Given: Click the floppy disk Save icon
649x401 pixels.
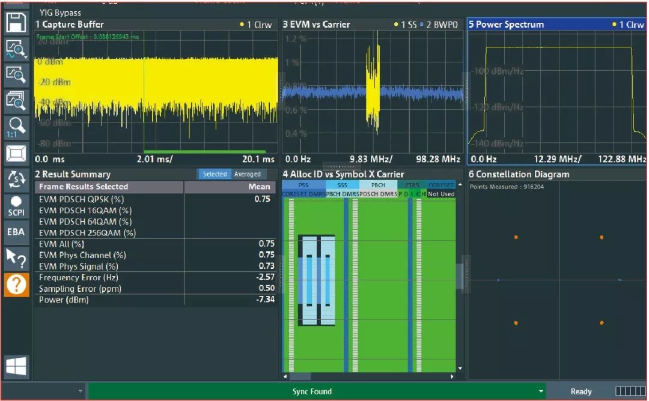Looking at the screenshot, I should [x=16, y=22].
